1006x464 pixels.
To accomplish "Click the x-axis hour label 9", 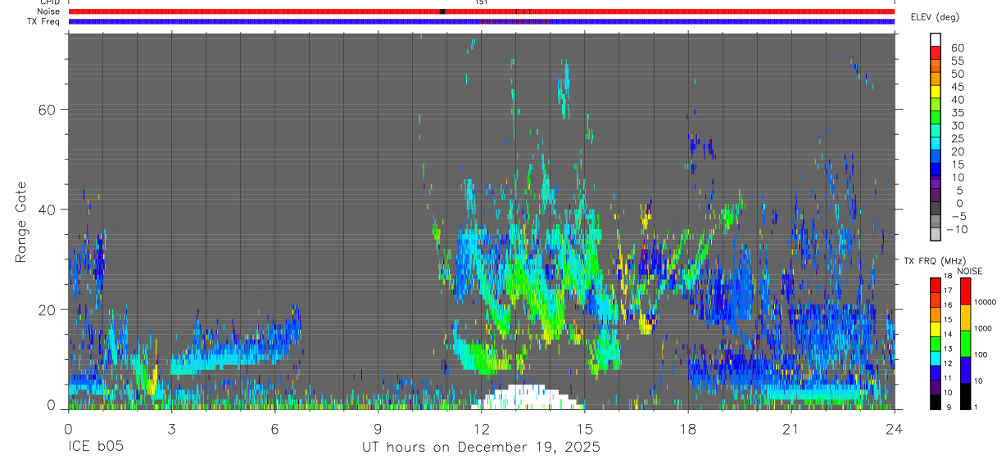I will point(378,428).
